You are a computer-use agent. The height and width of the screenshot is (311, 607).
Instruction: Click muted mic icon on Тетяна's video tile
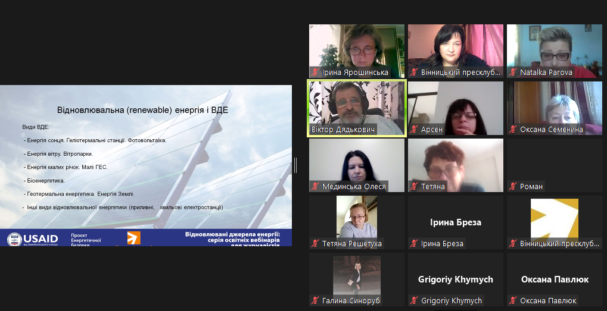414,187
